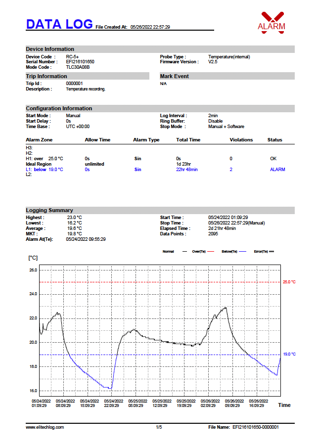This screenshot has height=448, width=318.
Task: Select device code value RC-5+
Action: pos(72,57)
